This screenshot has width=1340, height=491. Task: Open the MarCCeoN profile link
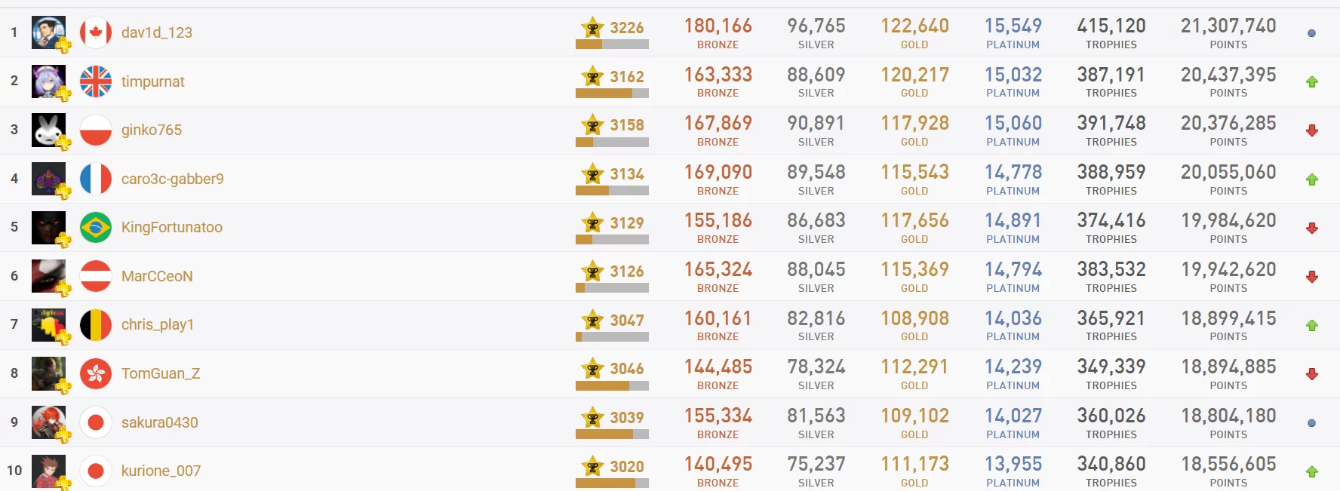[157, 276]
